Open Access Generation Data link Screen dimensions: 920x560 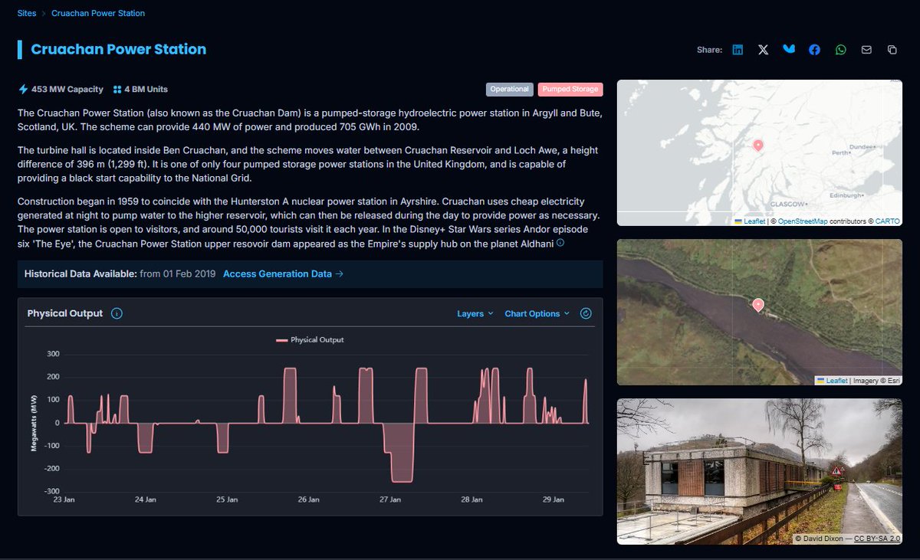283,273
